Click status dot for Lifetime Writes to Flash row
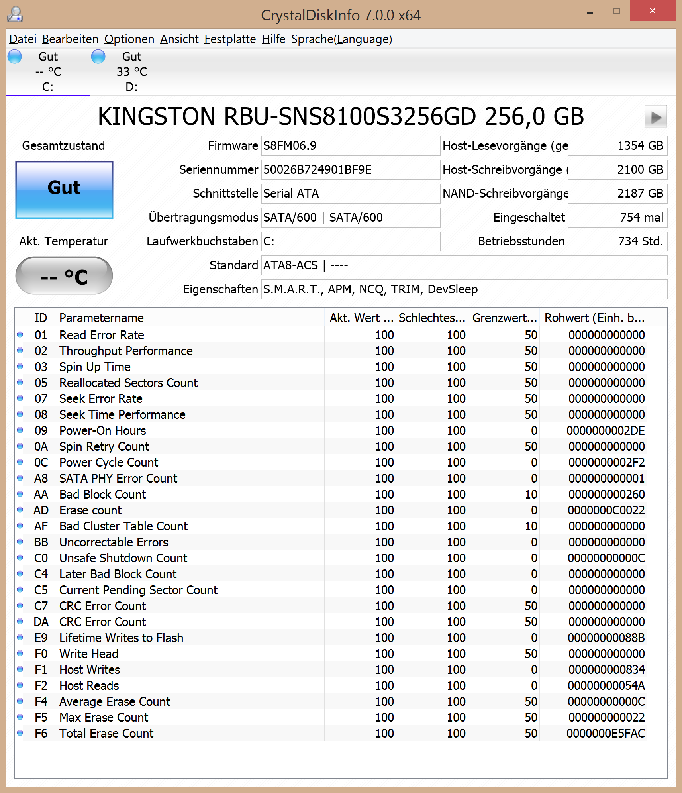 click(x=20, y=638)
